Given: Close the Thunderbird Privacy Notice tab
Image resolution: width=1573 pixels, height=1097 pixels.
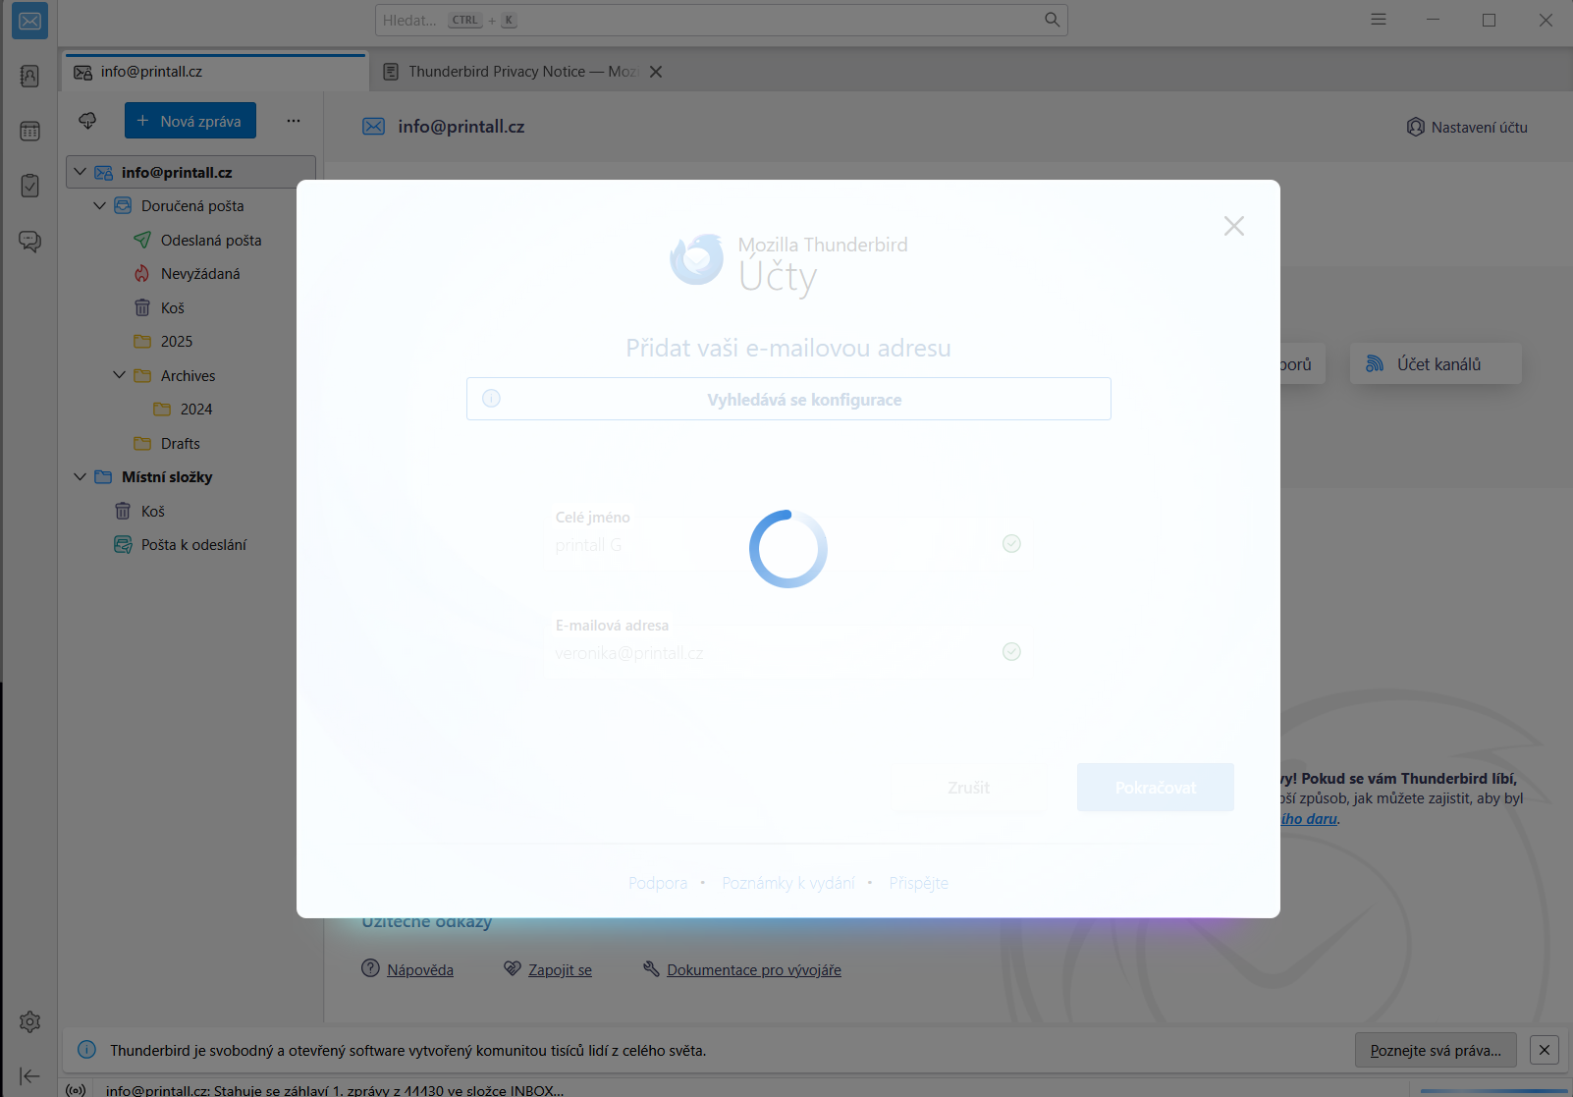Looking at the screenshot, I should tap(656, 72).
